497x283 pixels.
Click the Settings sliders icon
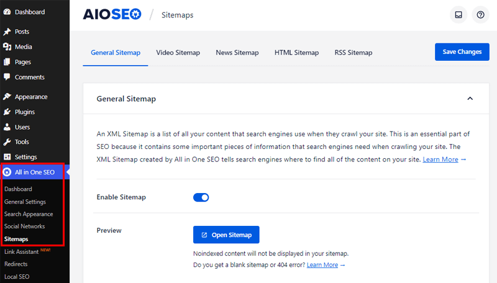click(7, 157)
